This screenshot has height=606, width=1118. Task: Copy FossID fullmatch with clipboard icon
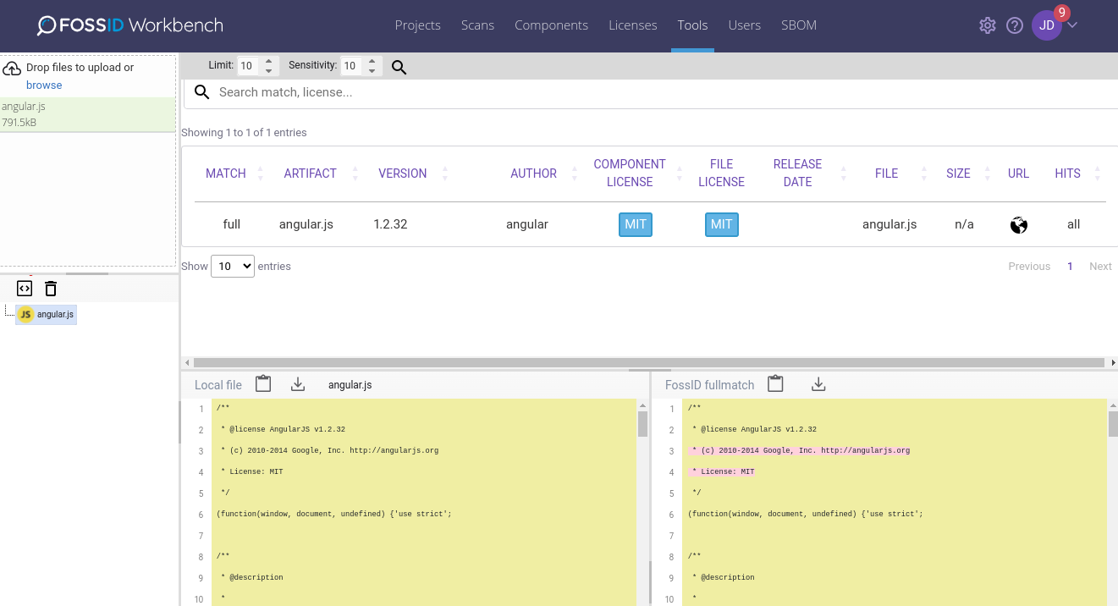(x=775, y=383)
